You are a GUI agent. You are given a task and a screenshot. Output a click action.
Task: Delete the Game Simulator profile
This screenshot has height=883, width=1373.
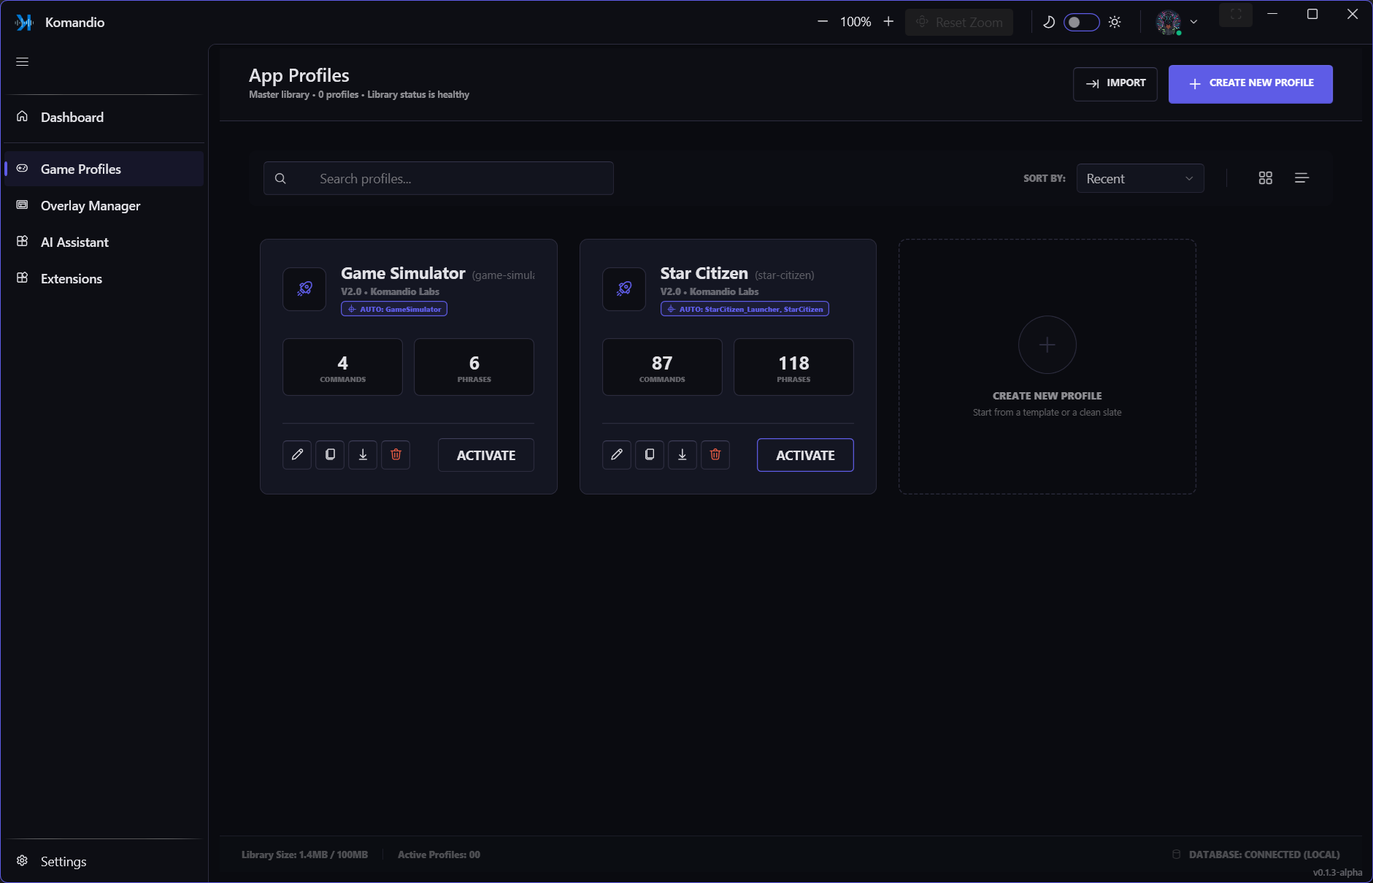[396, 454]
